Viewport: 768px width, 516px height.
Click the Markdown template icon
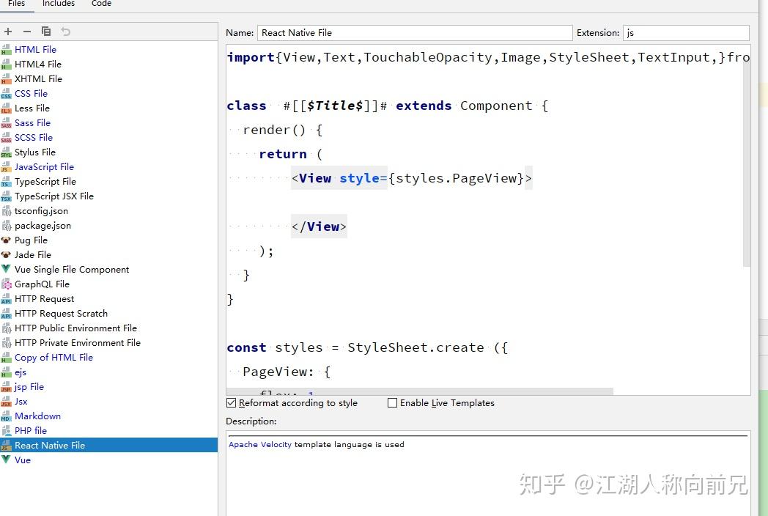(x=6, y=416)
